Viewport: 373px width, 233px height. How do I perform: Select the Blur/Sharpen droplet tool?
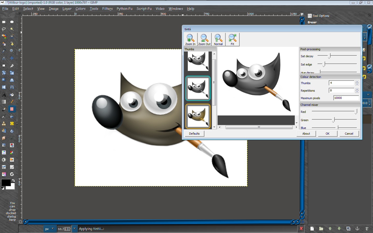[12, 131]
